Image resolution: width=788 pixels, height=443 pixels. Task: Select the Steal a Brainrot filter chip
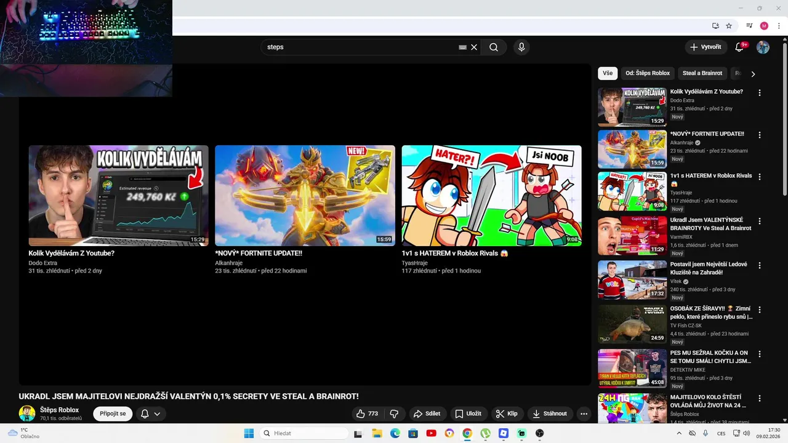pos(702,73)
